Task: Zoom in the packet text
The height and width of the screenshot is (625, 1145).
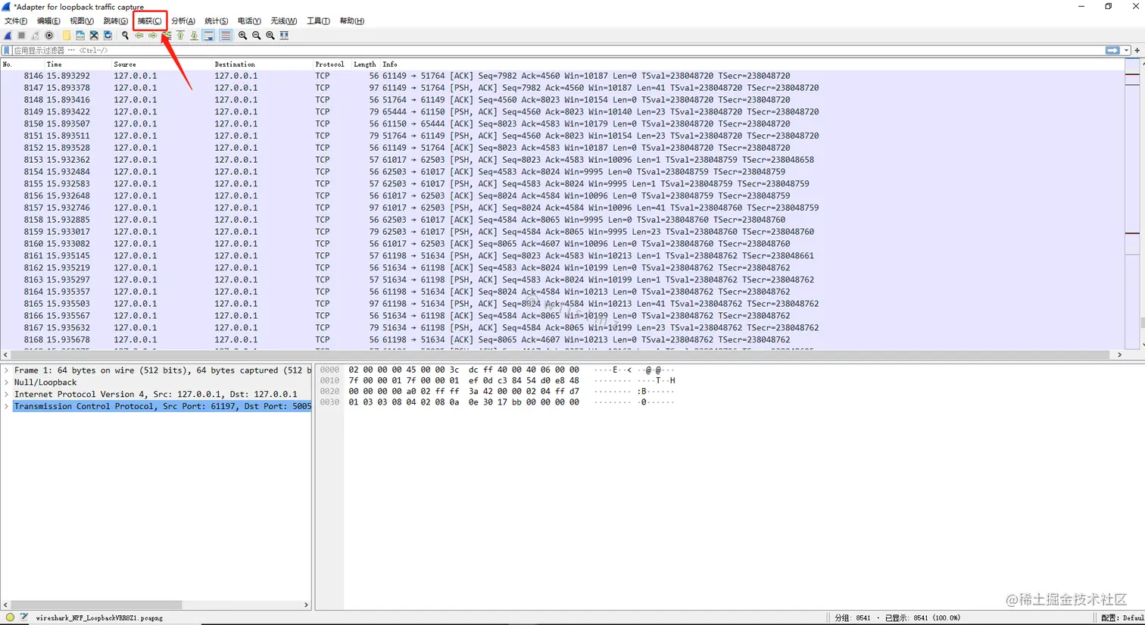Action: 242,36
